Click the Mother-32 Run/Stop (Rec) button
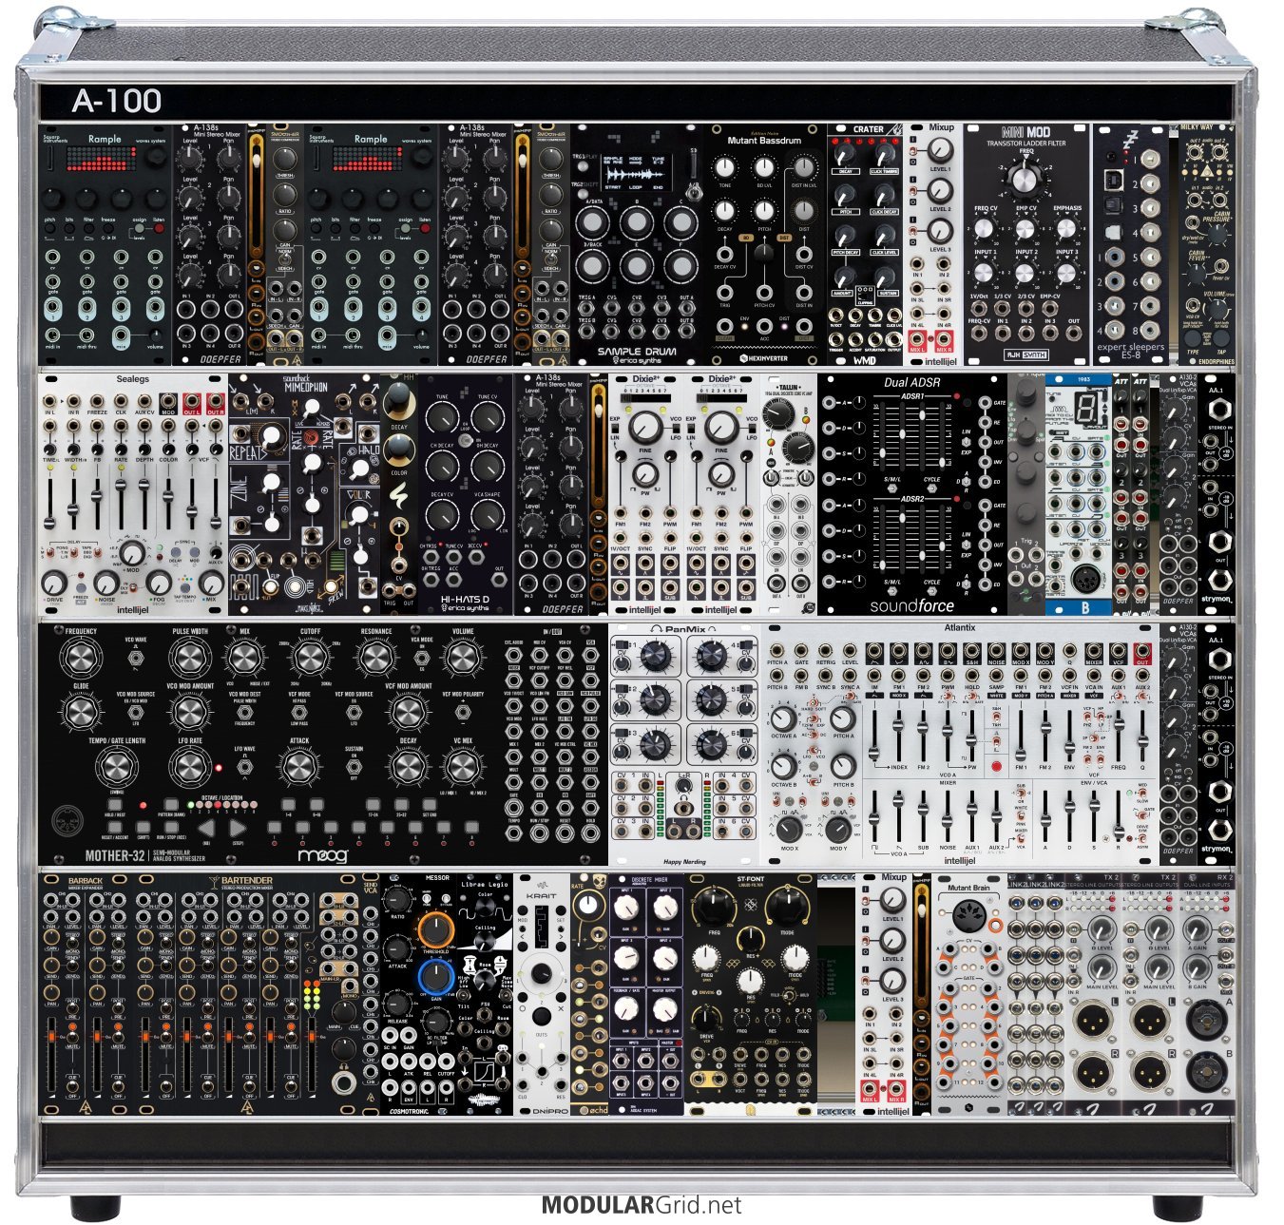1284x1225 pixels. coord(170,829)
